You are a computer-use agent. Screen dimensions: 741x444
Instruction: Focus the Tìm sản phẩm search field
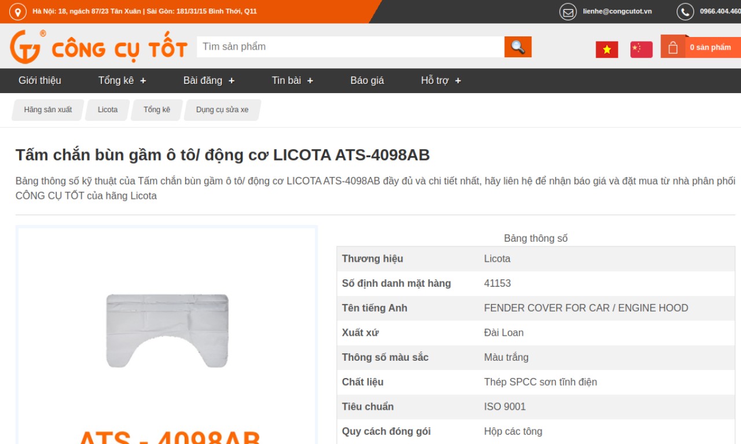tap(351, 47)
